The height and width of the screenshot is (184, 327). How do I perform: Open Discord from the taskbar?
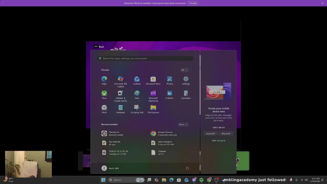coord(194,180)
